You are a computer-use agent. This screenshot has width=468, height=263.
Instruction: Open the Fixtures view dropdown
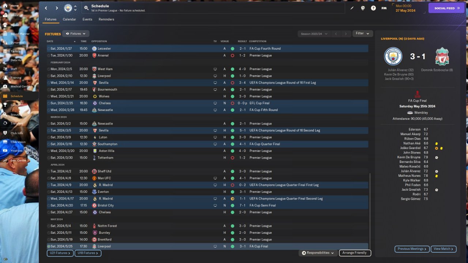click(x=76, y=34)
